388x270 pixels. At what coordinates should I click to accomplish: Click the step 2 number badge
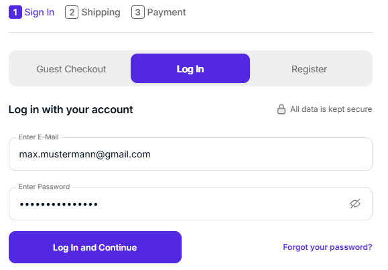pyautogui.click(x=72, y=12)
